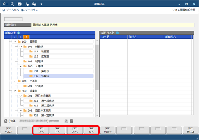Select the 102 経理課 tree row
This screenshot has width=199, height=140.
pyautogui.click(x=56, y=61)
